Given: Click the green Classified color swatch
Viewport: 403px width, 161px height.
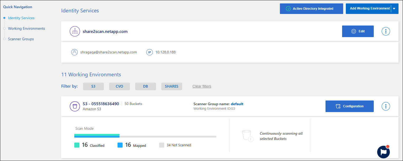Looking at the screenshot, I should pos(77,145).
